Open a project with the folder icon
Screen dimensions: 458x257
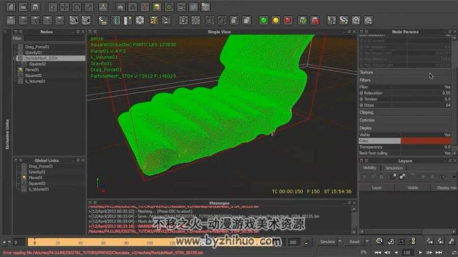coord(23,7)
